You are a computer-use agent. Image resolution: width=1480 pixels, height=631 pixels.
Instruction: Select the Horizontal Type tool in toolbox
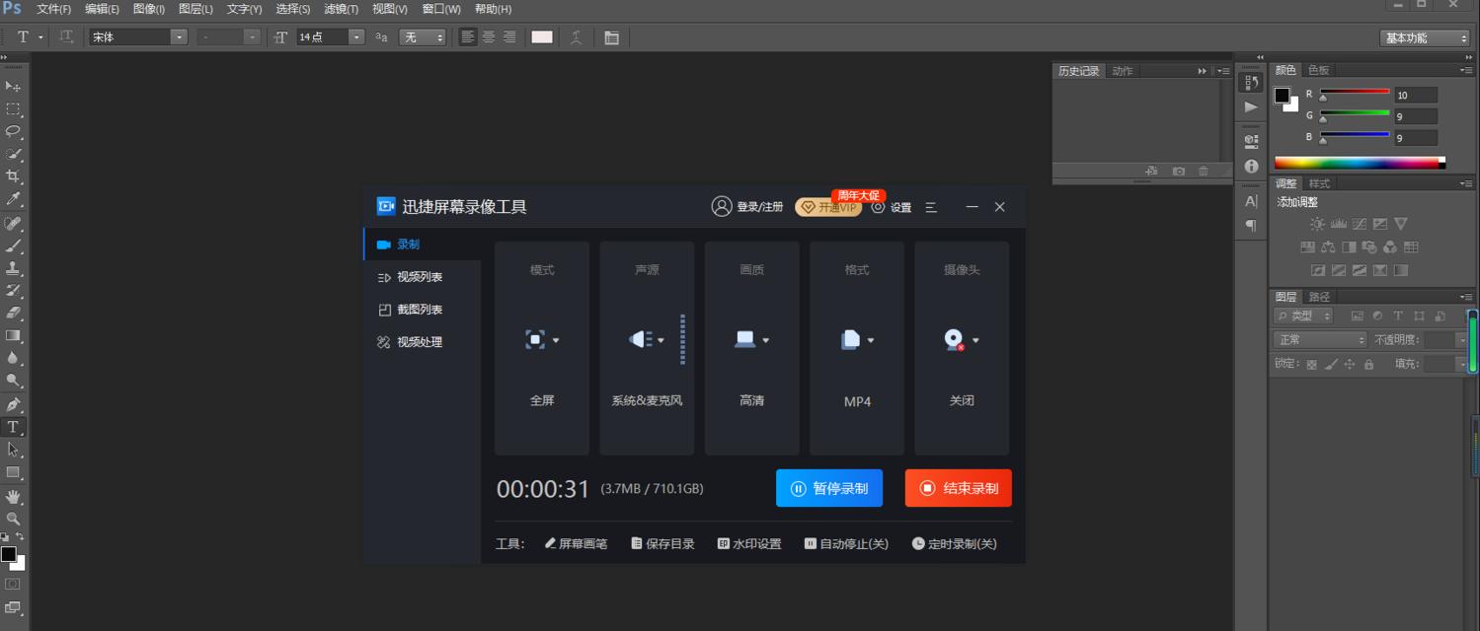point(13,427)
